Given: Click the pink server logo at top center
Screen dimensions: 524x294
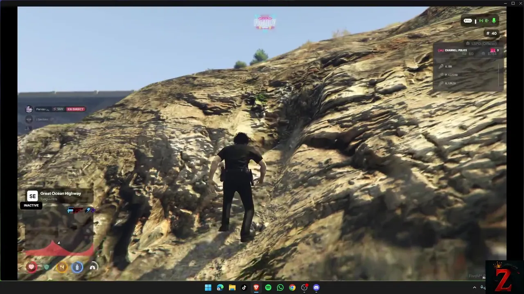Looking at the screenshot, I should coord(265,22).
